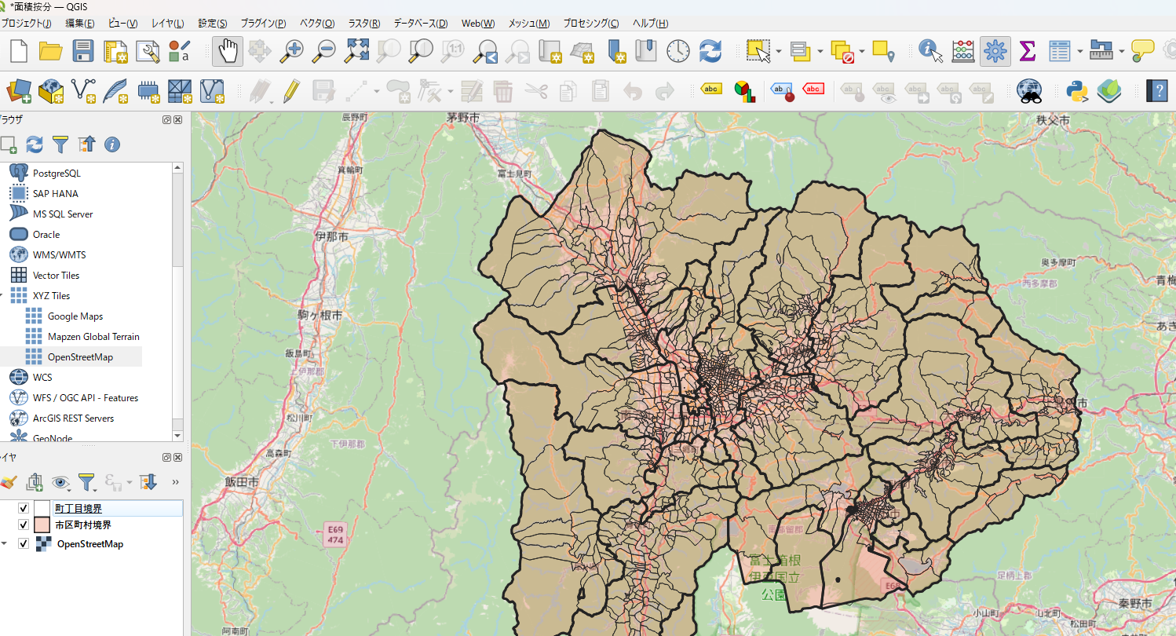Select the Zoom Out magnifier tool
Screen dimensions: 1176x636
(324, 51)
